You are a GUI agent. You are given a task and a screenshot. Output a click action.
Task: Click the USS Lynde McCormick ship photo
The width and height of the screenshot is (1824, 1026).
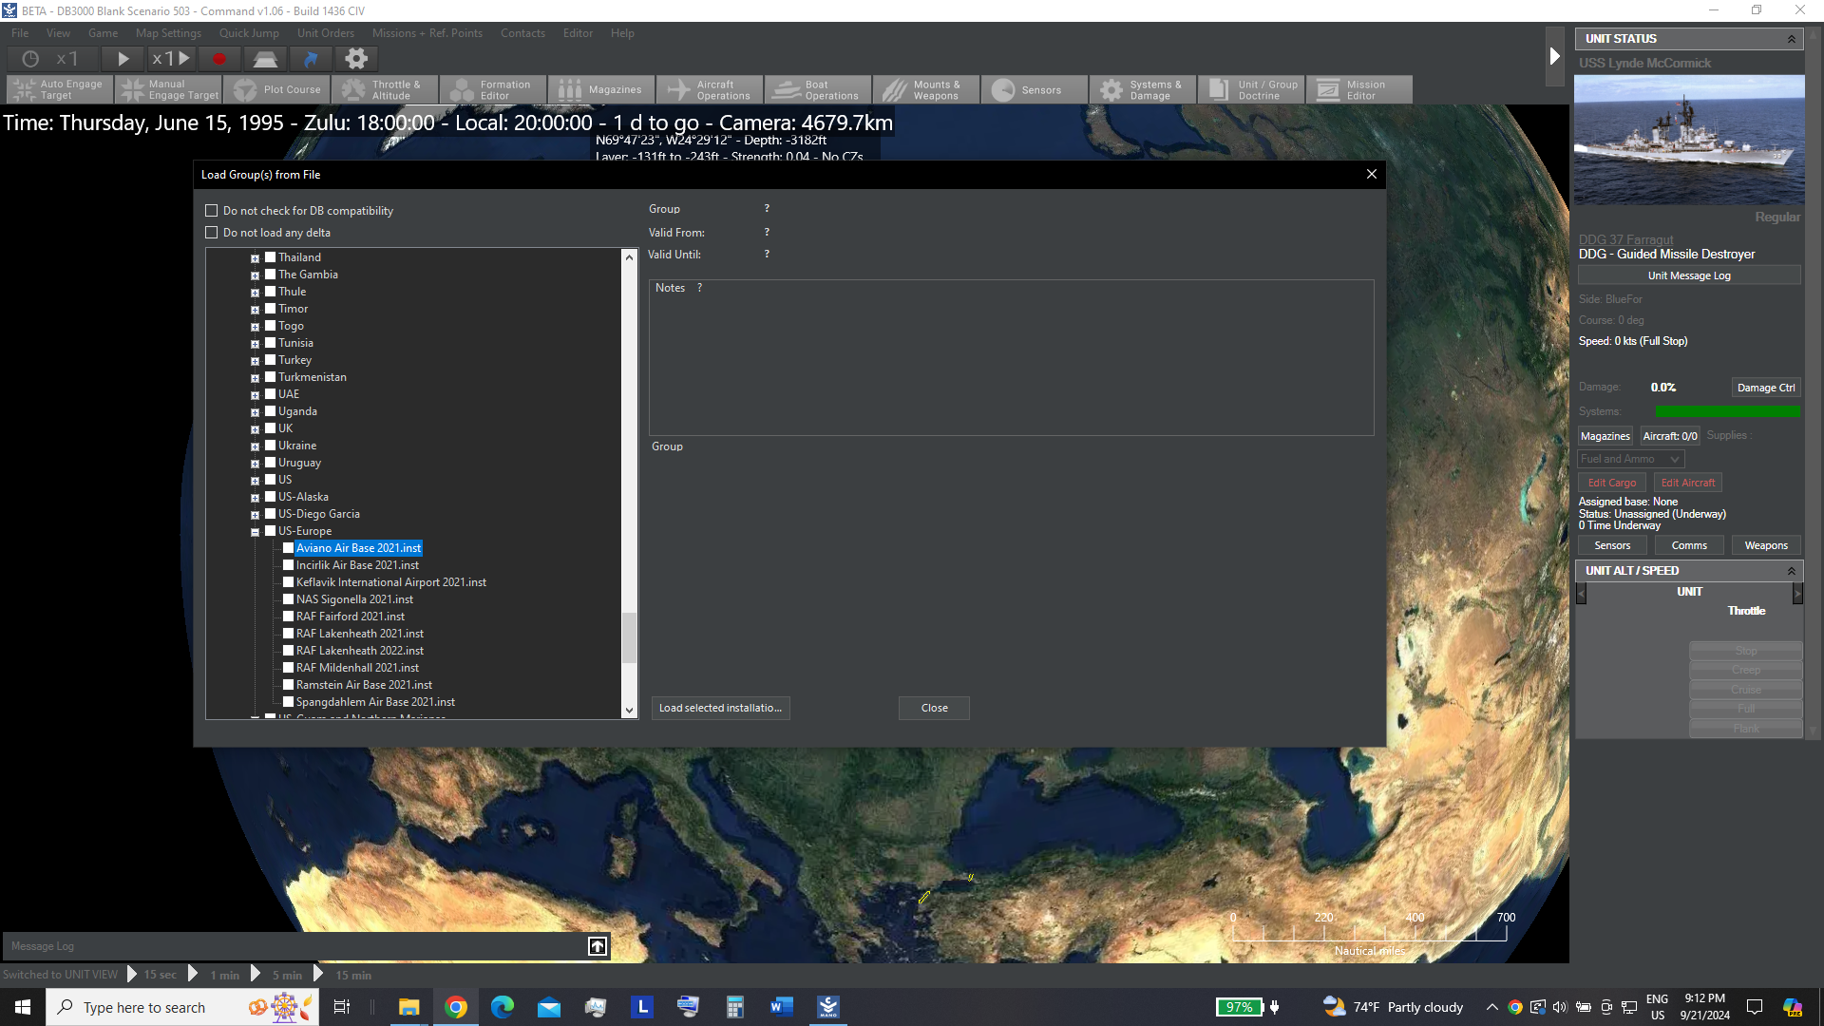[x=1689, y=140]
